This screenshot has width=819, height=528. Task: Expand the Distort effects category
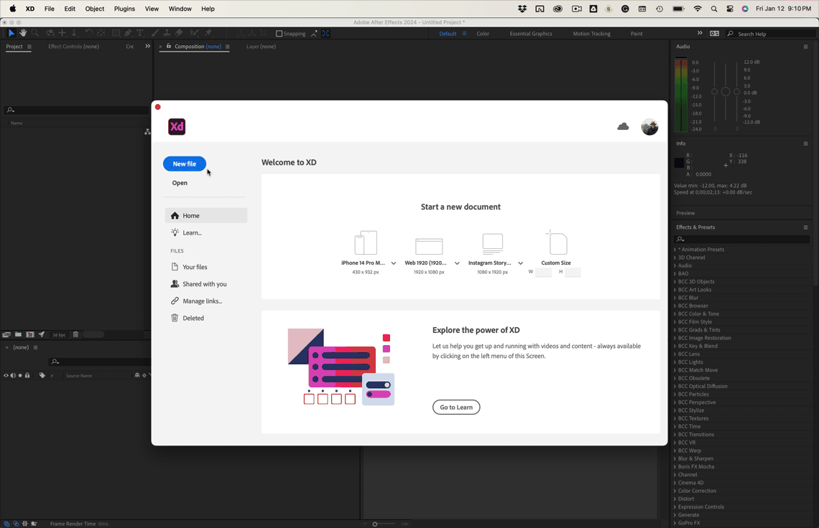coord(675,499)
